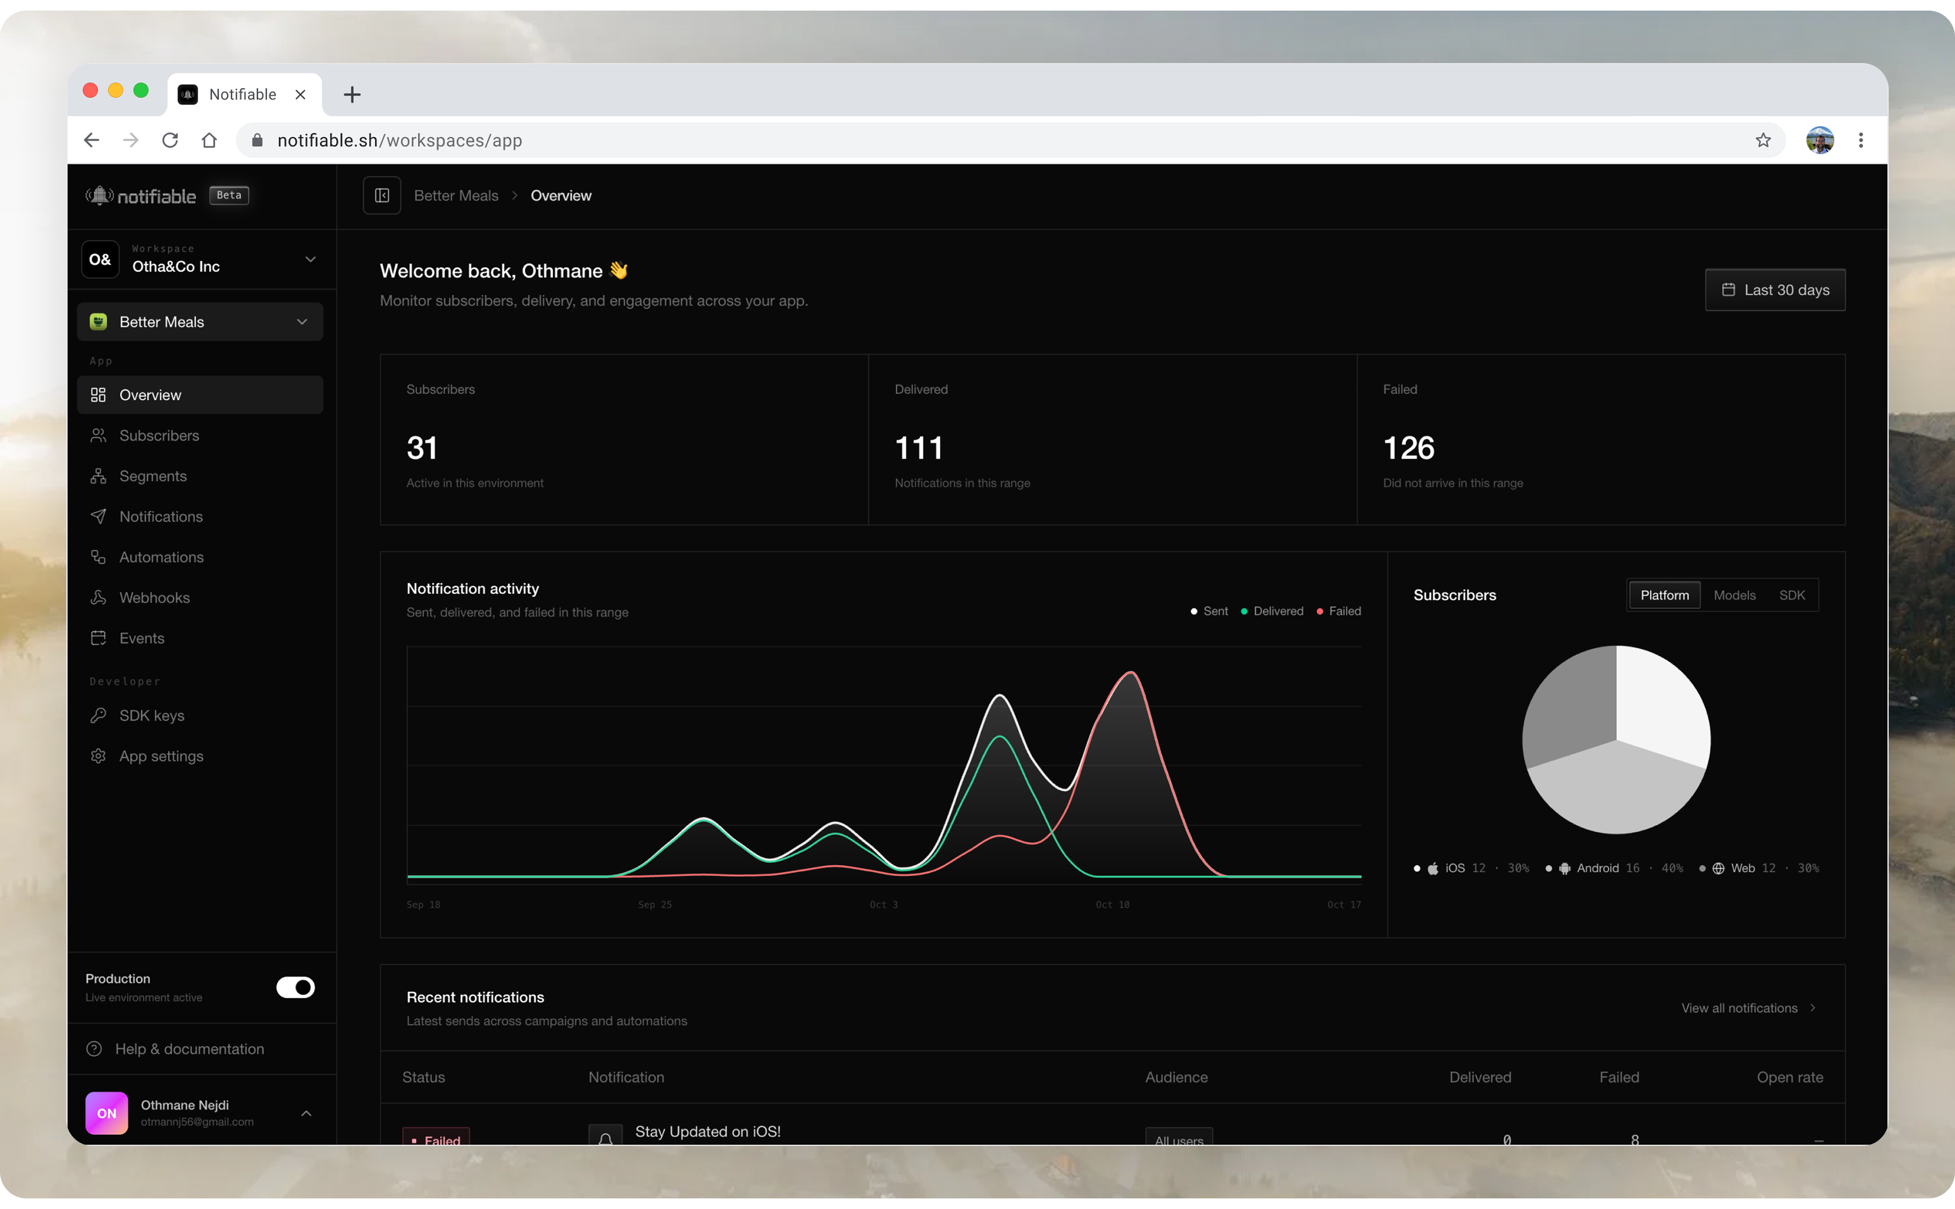Expand the Othmane Nejdi account menu
Screen dimensions: 1955x1209
(x=202, y=1113)
